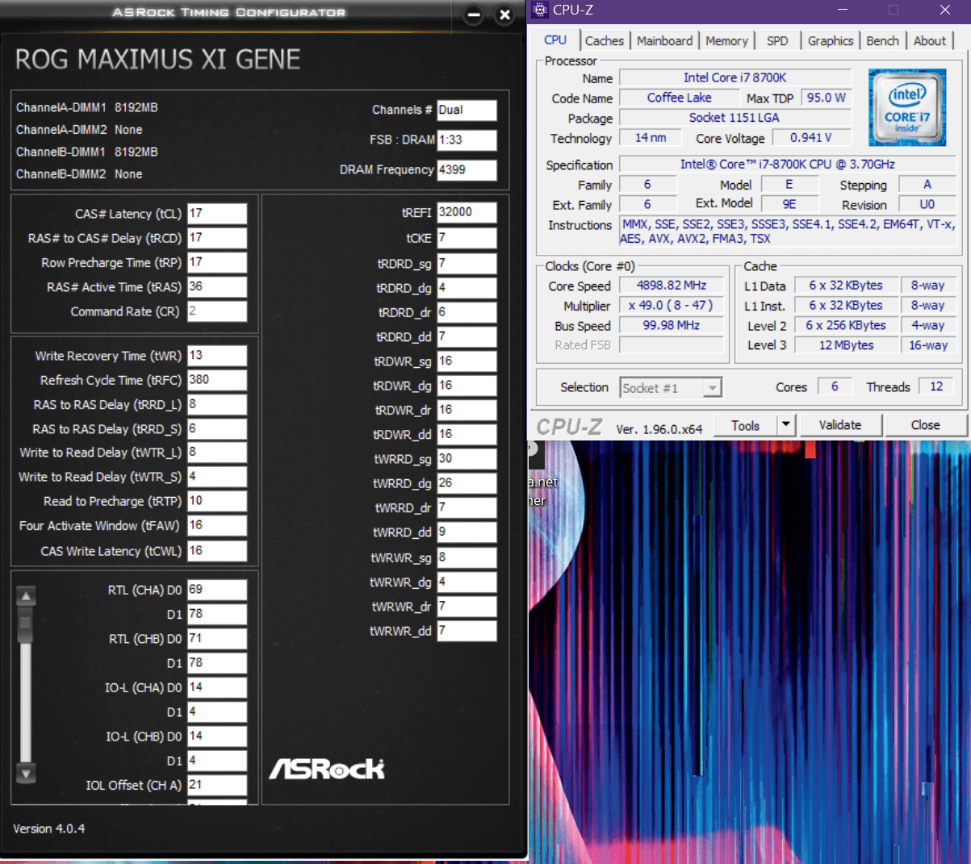This screenshot has width=971, height=864.
Task: Click the Close button in CPU-Z
Action: click(x=925, y=425)
